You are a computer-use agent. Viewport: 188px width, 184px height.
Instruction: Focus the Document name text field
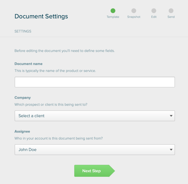point(95,82)
